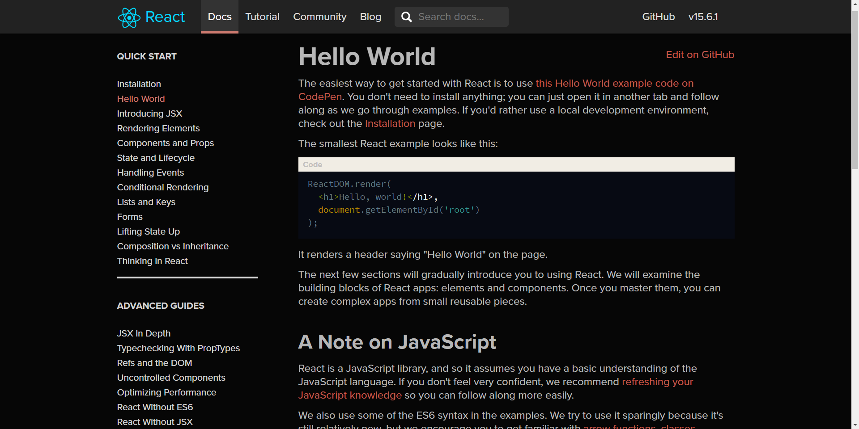The image size is (859, 429).
Task: Open the Forms page
Action: click(x=130, y=217)
